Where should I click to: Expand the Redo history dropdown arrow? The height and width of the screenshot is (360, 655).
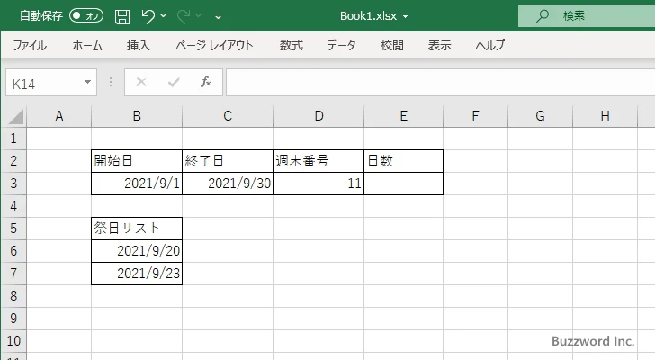point(199,16)
